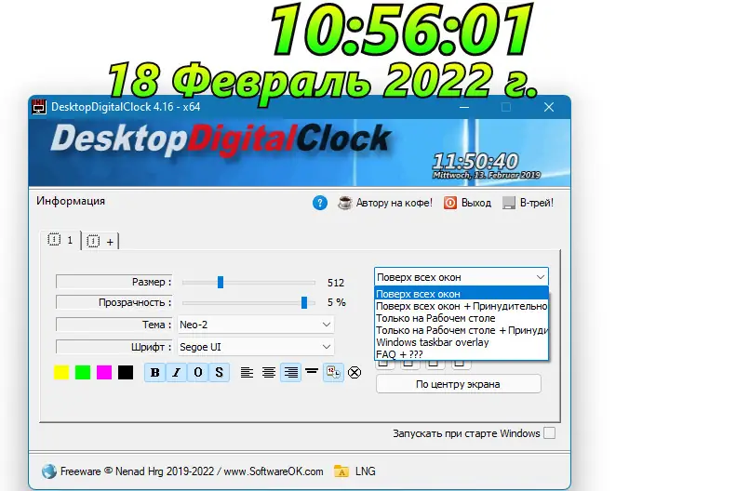The width and height of the screenshot is (736, 491).
Task: Enable Запускать при старте Windows checkbox
Action: point(549,433)
